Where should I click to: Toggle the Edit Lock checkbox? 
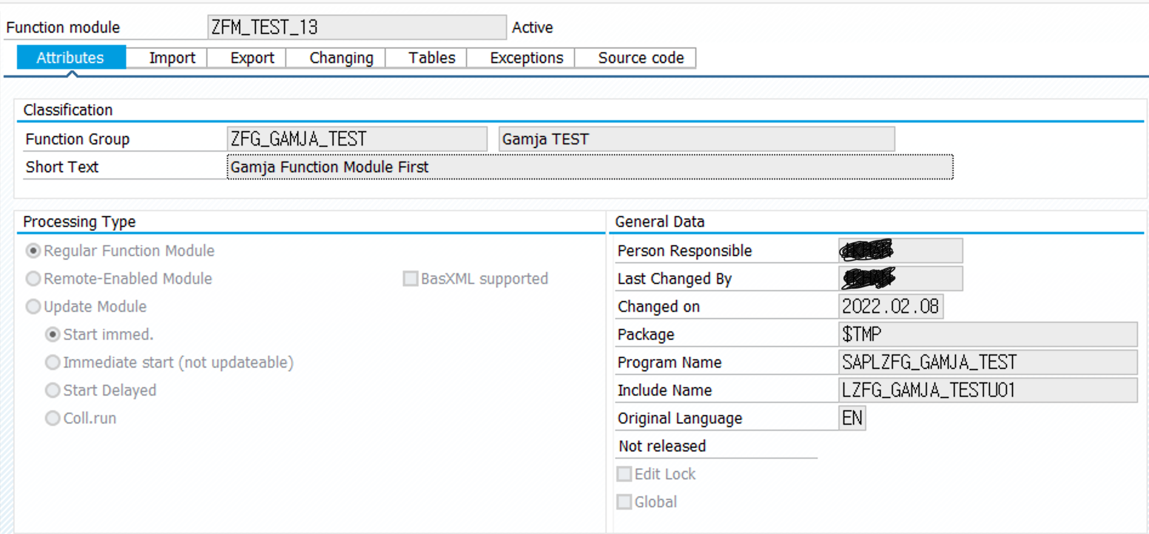[x=624, y=474]
